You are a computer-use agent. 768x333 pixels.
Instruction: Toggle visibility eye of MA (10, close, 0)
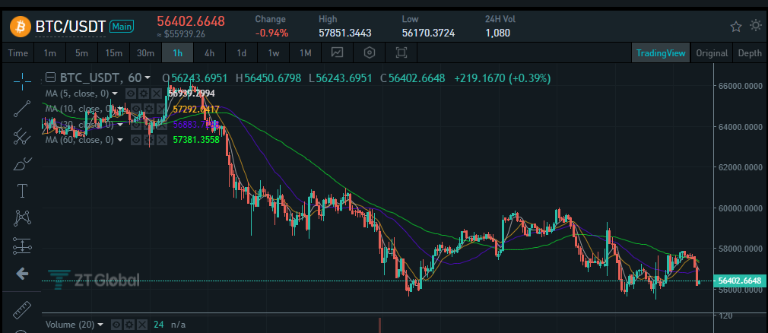point(135,109)
